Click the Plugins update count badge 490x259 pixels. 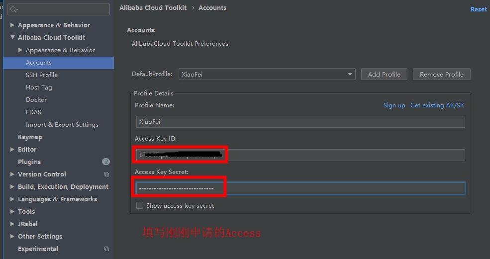(x=105, y=162)
